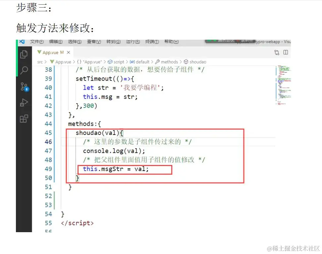322x254 pixels.
Task: Click line number 49 in gutter
Action: [48, 169]
